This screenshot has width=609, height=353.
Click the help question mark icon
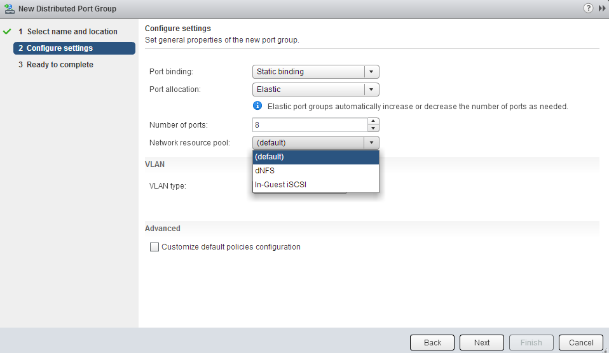pyautogui.click(x=588, y=8)
